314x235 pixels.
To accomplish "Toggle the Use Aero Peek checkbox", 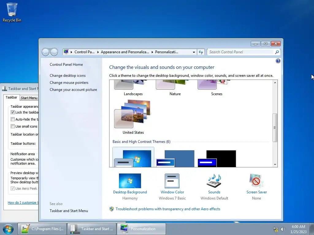I will (x=13, y=188).
